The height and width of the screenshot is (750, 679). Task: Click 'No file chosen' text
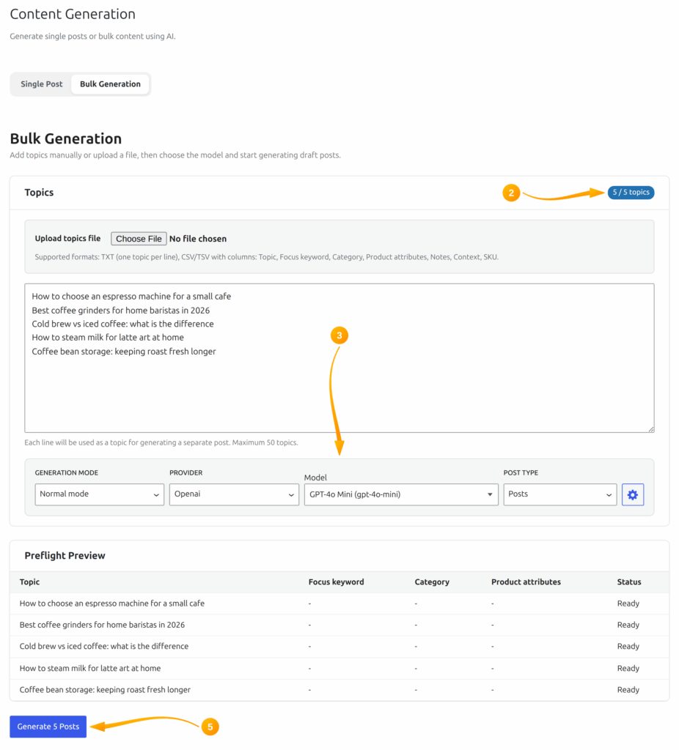(x=198, y=239)
